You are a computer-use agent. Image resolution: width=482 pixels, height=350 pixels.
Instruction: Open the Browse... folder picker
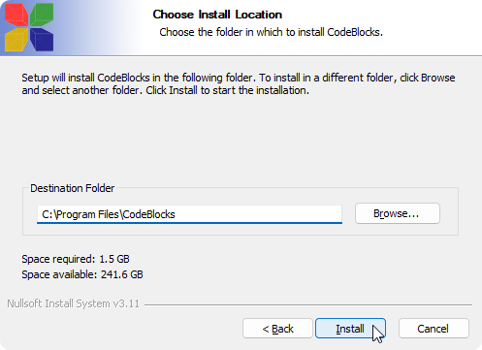[398, 213]
